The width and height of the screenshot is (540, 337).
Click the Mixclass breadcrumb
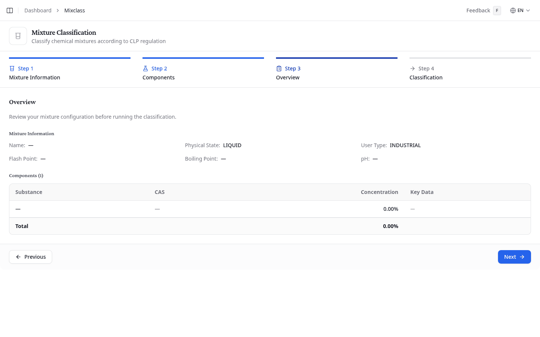coord(75,10)
